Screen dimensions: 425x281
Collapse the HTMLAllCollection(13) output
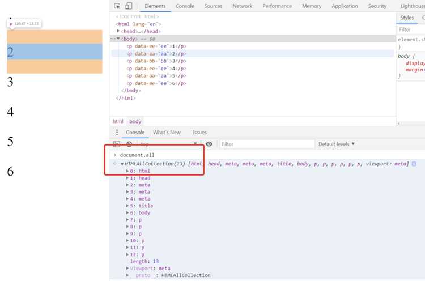point(122,164)
